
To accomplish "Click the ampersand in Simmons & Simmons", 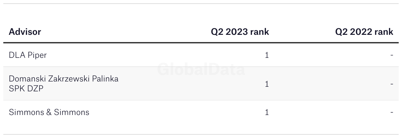I will 49,112.
